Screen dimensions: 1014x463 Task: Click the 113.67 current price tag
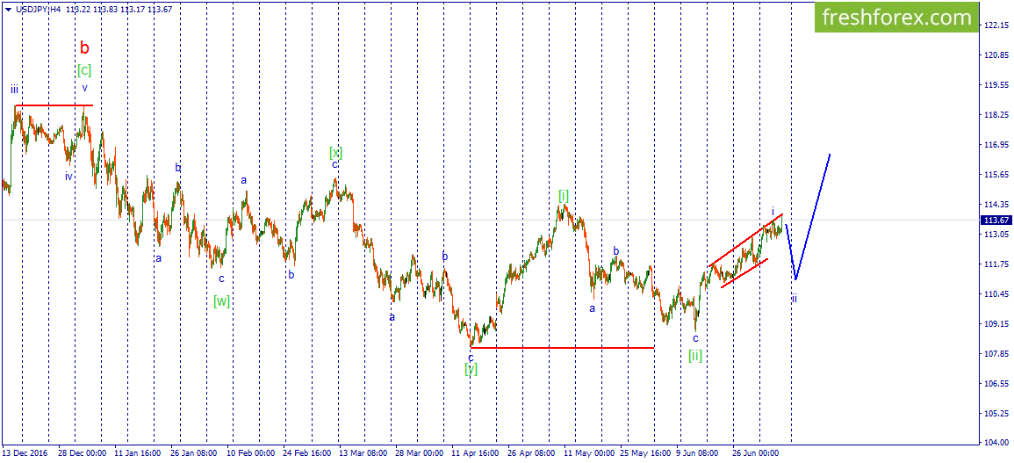(996, 221)
